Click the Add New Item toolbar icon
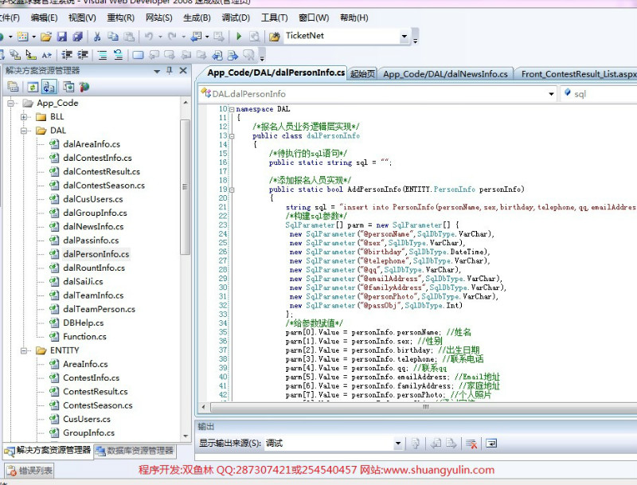The height and width of the screenshot is (485, 637). tap(23, 37)
